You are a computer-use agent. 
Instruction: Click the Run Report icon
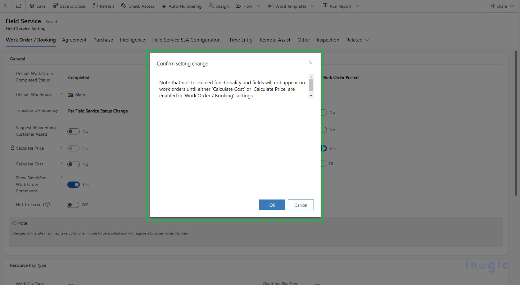tap(325, 6)
